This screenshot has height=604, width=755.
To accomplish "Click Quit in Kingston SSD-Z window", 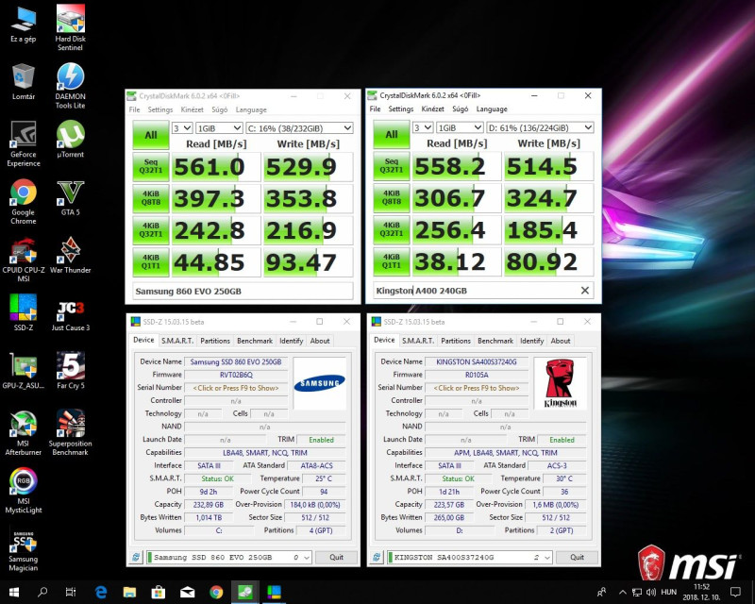I will [x=577, y=557].
